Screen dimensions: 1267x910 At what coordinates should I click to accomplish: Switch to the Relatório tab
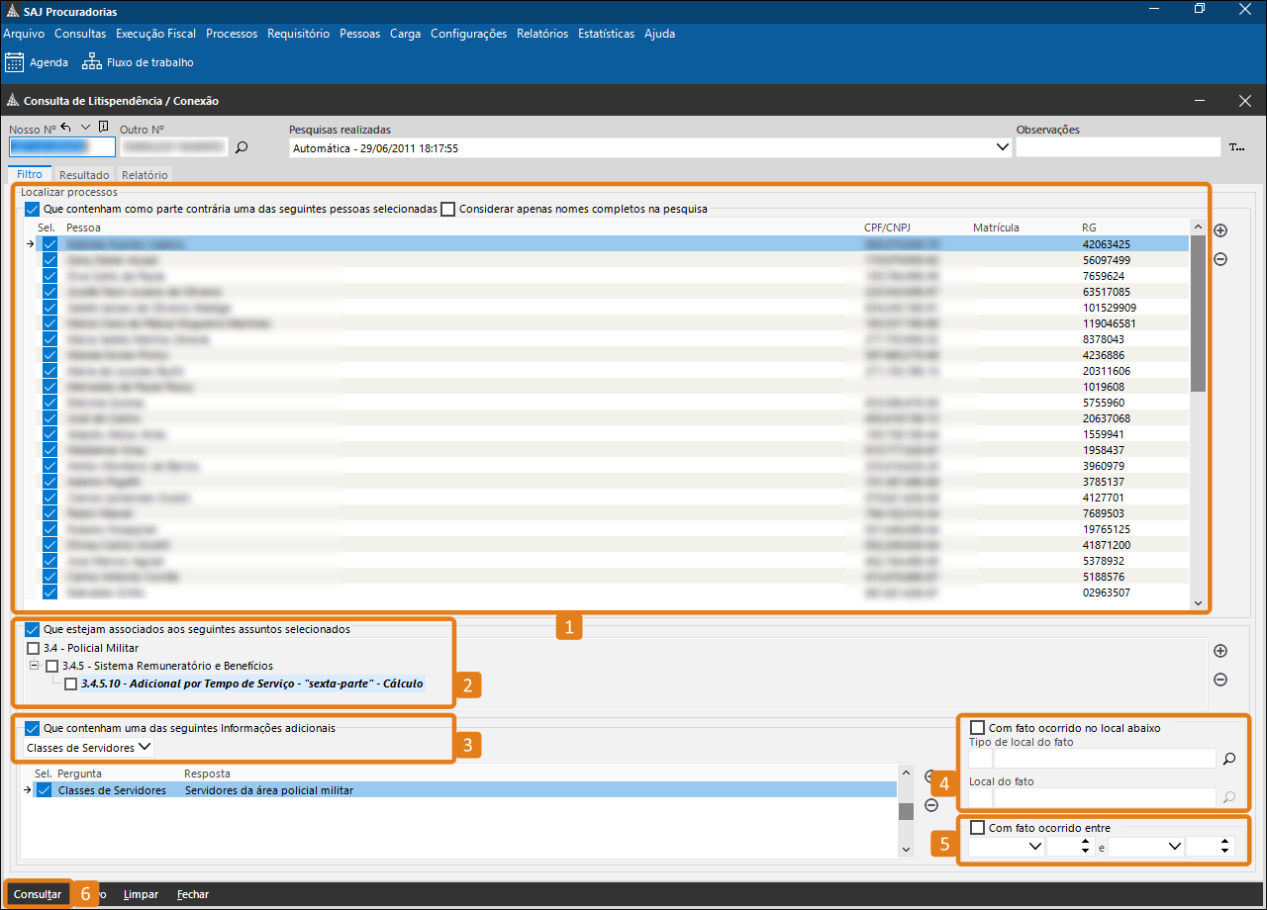tap(146, 175)
